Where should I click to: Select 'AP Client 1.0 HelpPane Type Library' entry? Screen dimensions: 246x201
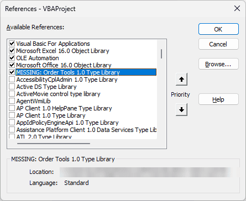click(64, 108)
